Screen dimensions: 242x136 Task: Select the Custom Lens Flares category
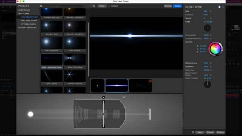[x=27, y=28]
